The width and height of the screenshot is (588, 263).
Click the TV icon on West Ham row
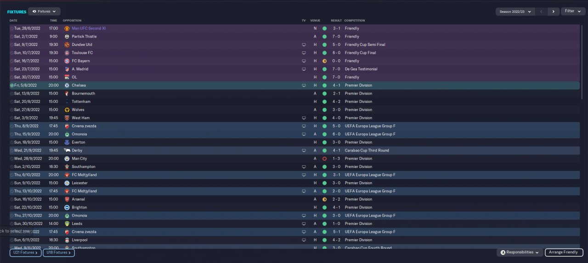tap(304, 118)
